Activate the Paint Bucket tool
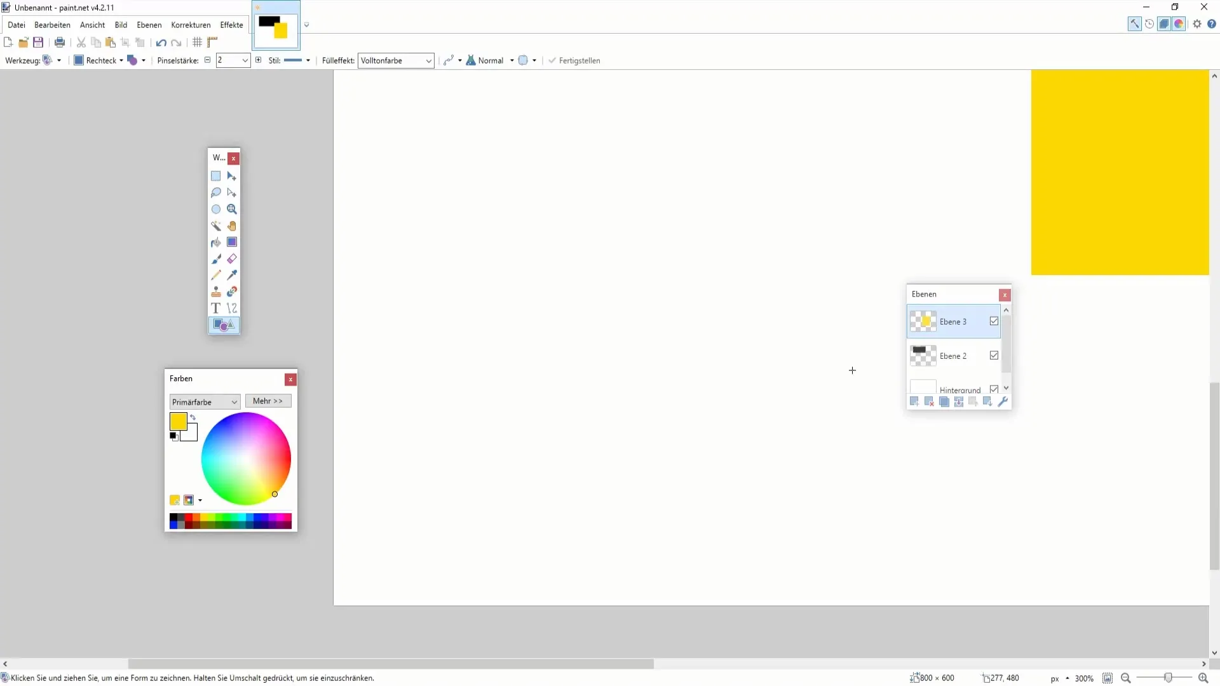The width and height of the screenshot is (1220, 686). [x=216, y=242]
